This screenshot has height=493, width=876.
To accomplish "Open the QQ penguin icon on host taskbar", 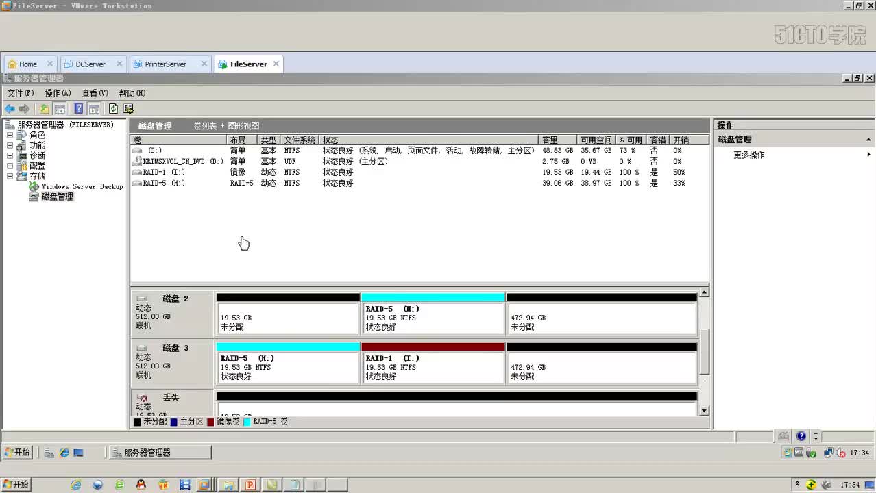I will [141, 485].
